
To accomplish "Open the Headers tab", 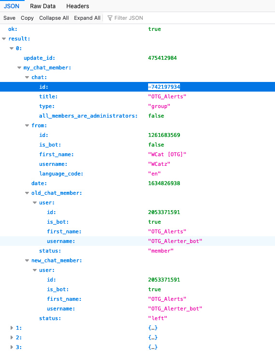I will (x=78, y=6).
